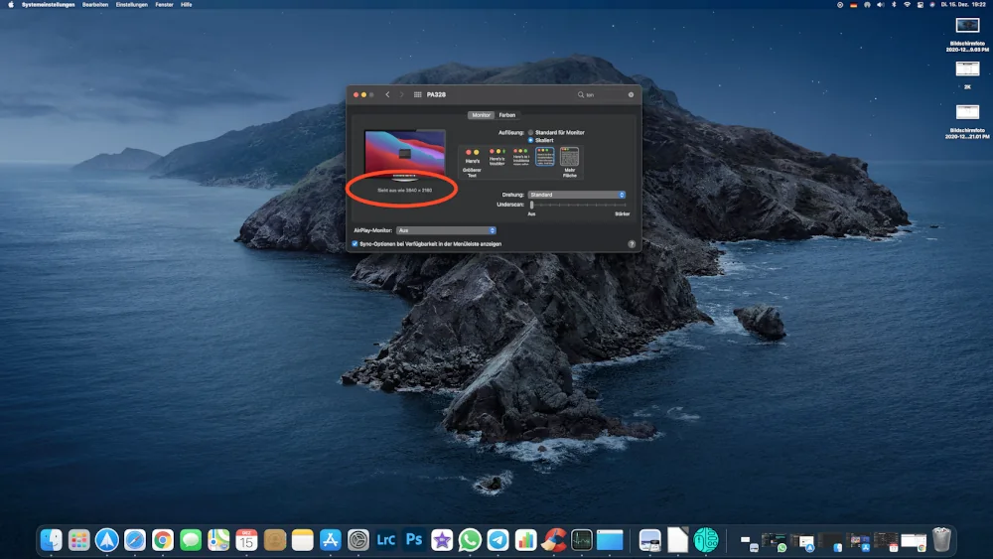Viewport: 993px width, 559px height.
Task: Click the monitor preview image
Action: [x=405, y=153]
